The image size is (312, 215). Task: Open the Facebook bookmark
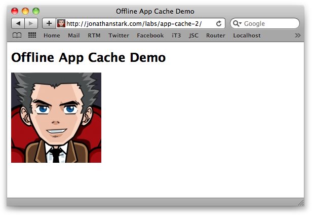coord(150,35)
